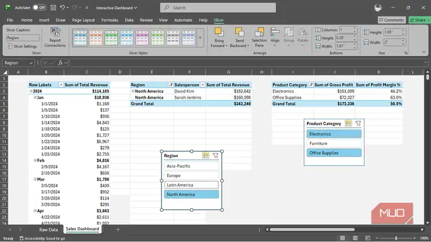Select Asia-Pacific in Region slicer
The image size is (431, 242).
pos(191,166)
